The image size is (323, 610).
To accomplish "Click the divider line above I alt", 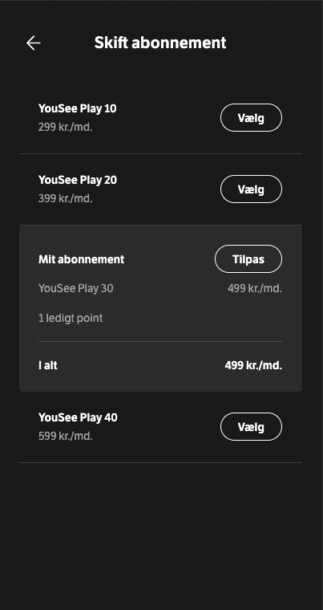I will click(x=160, y=342).
